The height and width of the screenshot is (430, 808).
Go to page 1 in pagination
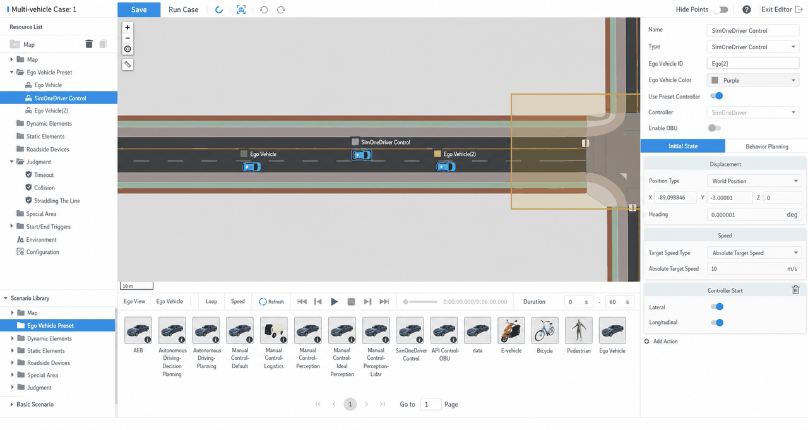(x=350, y=404)
